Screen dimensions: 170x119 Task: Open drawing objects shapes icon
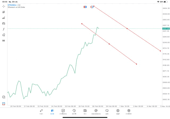(x=4, y=35)
